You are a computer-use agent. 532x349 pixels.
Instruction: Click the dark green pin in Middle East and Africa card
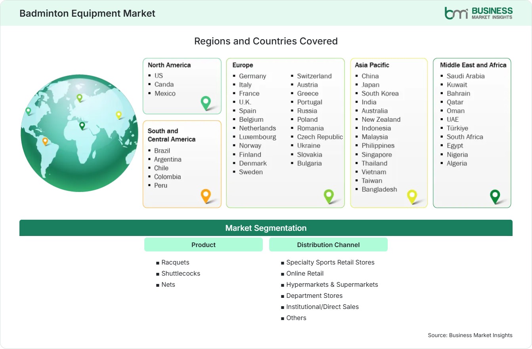[x=495, y=197]
